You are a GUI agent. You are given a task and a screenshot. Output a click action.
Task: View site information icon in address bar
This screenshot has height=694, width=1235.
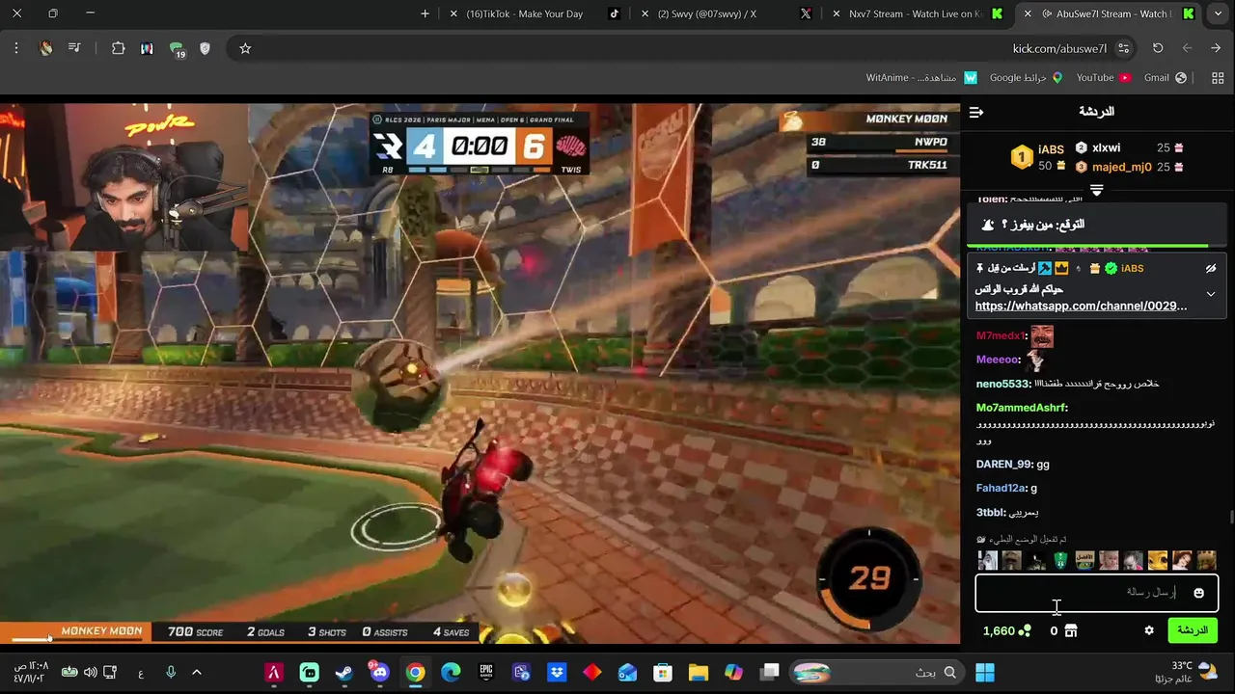[1123, 48]
